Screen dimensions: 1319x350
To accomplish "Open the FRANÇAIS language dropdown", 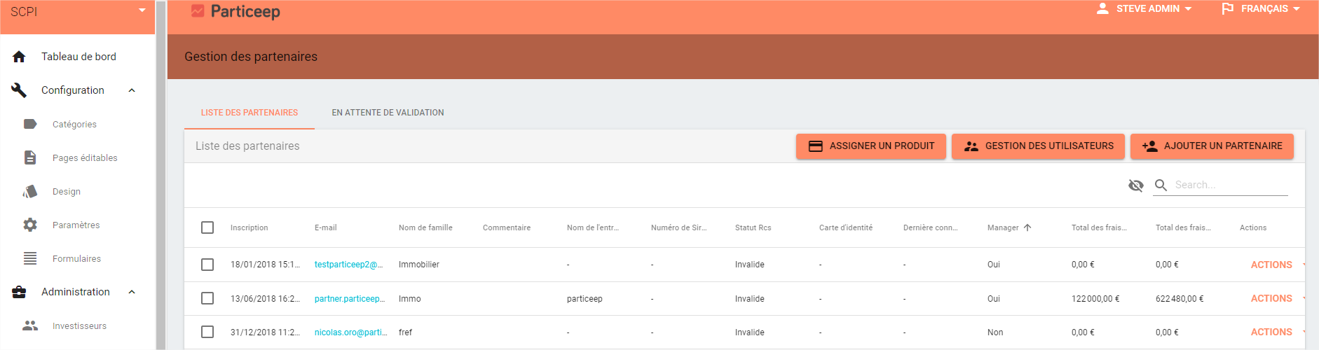I will click(x=1270, y=8).
